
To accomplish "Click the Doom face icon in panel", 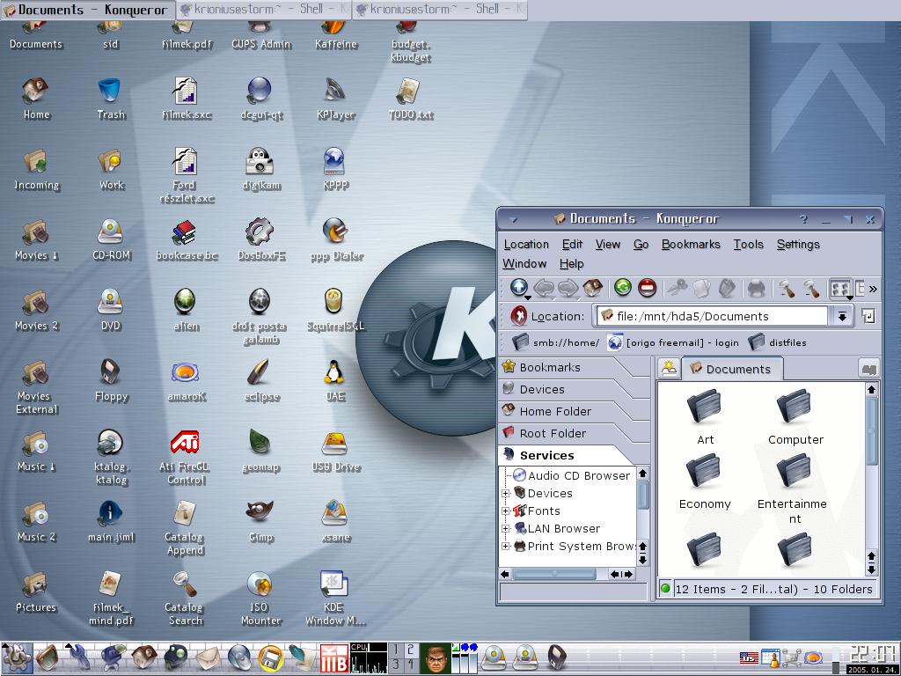I will (436, 658).
